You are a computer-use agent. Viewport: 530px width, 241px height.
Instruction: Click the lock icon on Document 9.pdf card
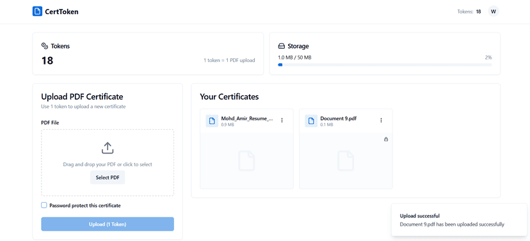(386, 139)
